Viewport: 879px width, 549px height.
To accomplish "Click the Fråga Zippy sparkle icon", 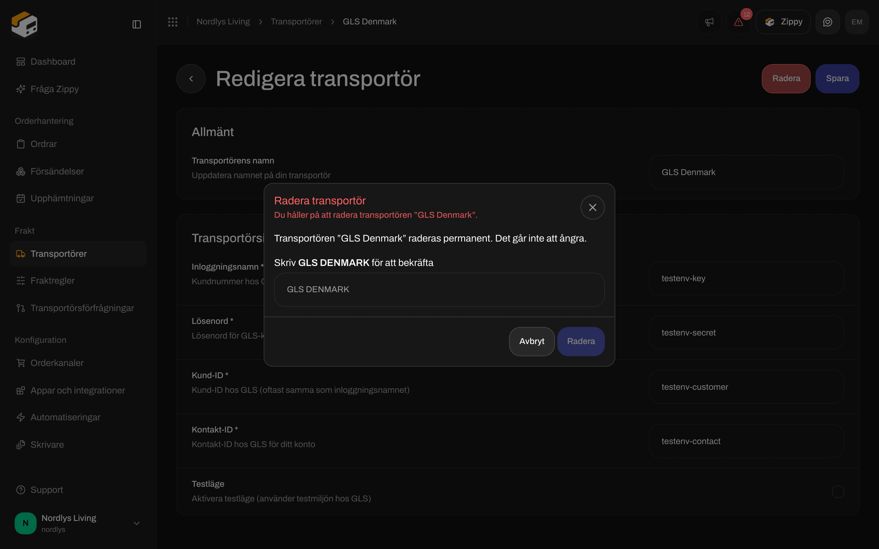I will tap(21, 89).
